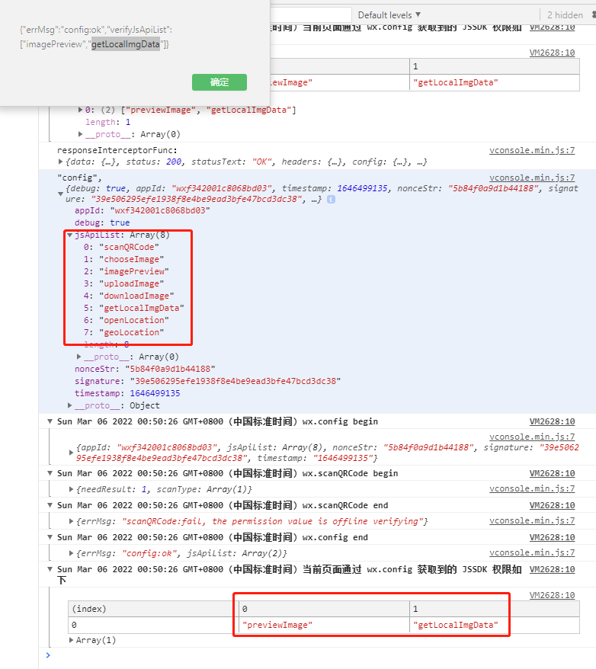Click jsApiList entry 4: "downloadImage"
Image resolution: width=596 pixels, height=669 pixels.
(129, 296)
